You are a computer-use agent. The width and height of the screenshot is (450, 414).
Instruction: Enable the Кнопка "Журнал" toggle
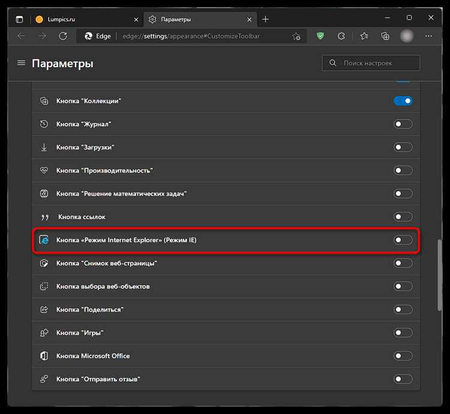[x=403, y=124]
